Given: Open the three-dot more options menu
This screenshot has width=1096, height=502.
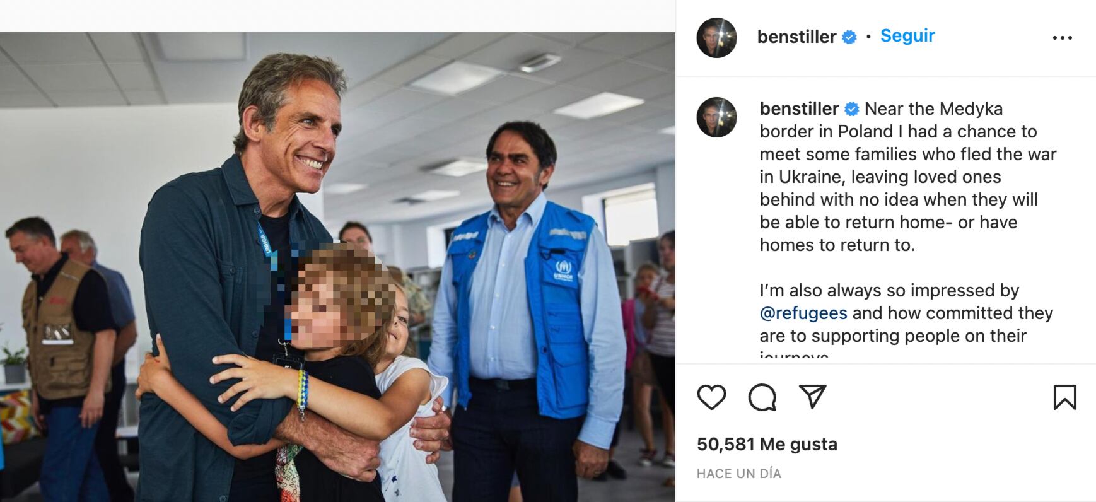Looking at the screenshot, I should (x=1063, y=38).
